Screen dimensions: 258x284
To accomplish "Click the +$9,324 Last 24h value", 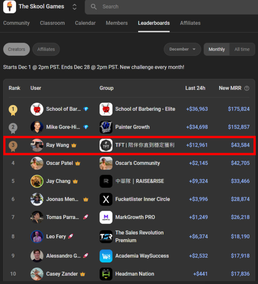I will tap(199, 181).
